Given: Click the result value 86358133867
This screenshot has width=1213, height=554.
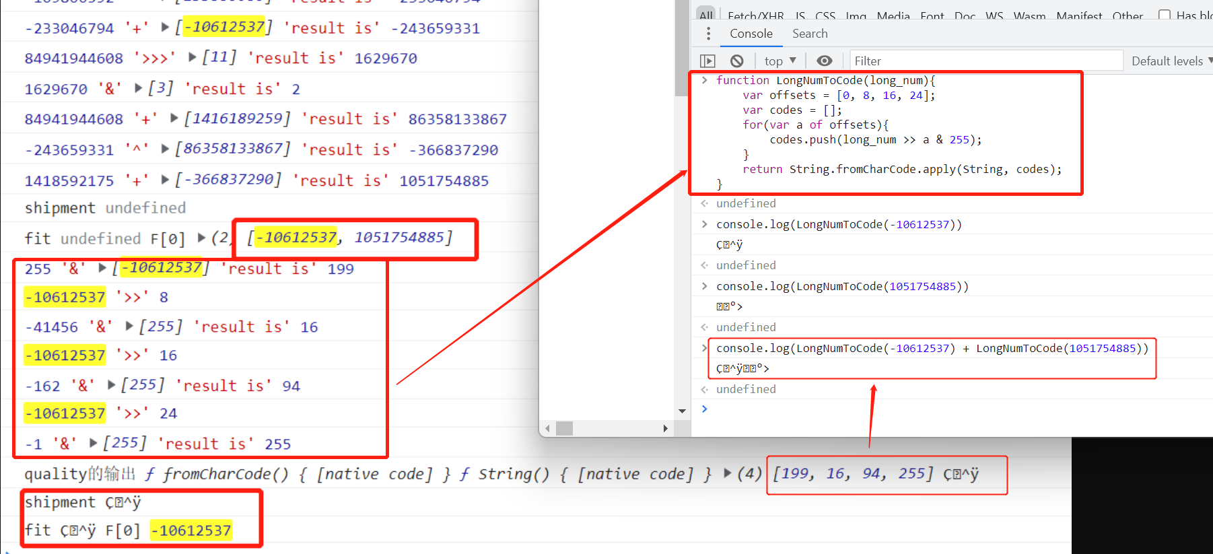Looking at the screenshot, I should pos(457,119).
